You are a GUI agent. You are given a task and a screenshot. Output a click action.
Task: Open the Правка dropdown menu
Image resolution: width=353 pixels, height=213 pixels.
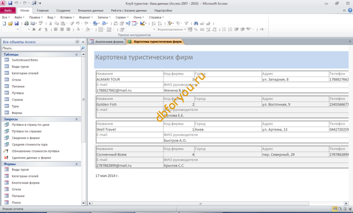point(36,18)
